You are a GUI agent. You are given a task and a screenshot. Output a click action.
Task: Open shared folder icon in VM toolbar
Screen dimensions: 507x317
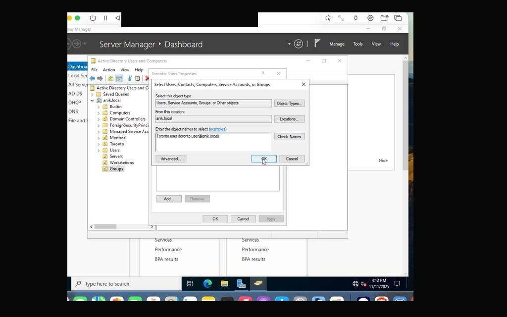(384, 18)
